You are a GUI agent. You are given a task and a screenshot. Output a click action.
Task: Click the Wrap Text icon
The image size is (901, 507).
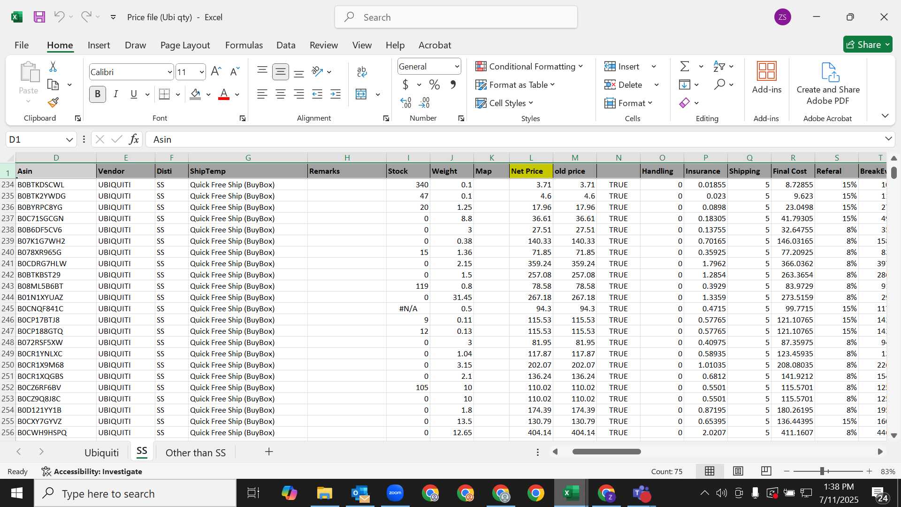click(361, 72)
